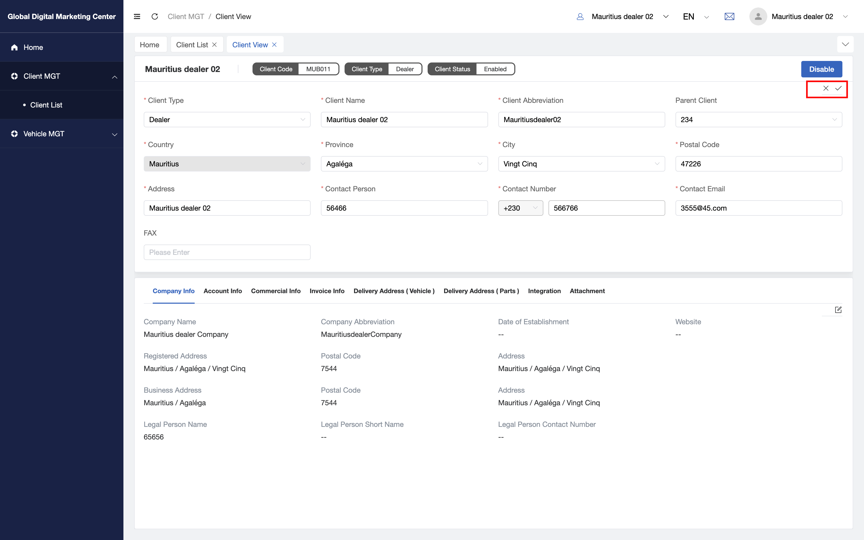This screenshot has width=864, height=540.
Task: Expand the Vehicle MGT menu chevron
Action: coord(115,134)
